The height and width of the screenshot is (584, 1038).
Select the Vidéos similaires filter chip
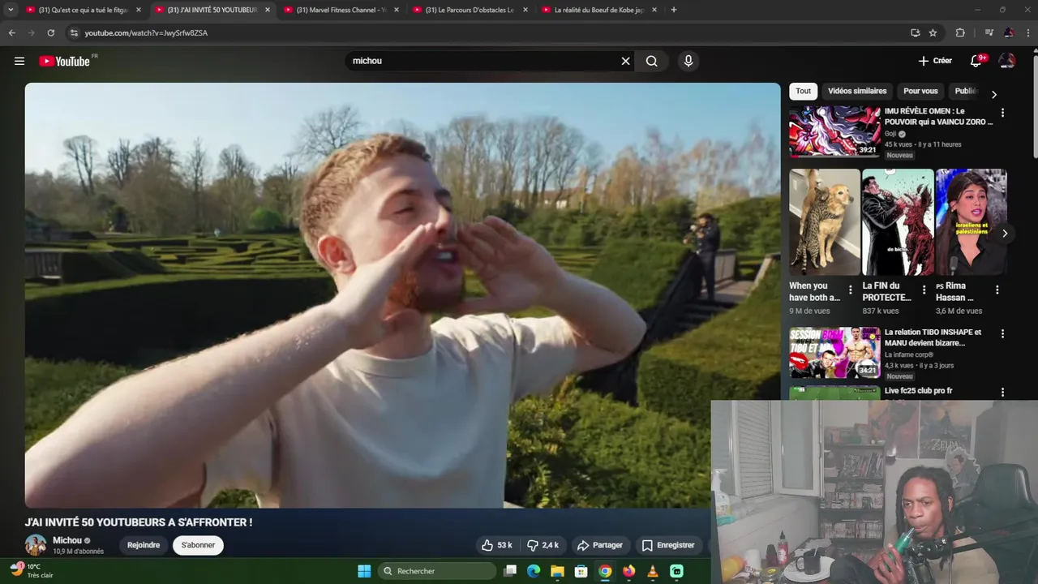(857, 91)
